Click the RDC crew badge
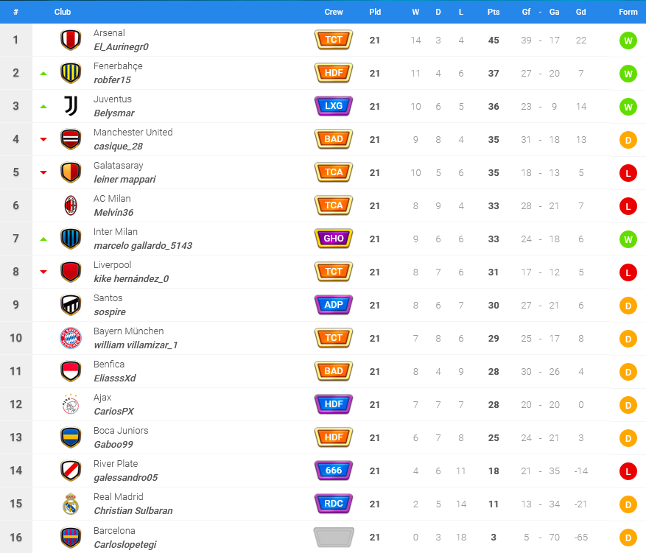 [334, 504]
